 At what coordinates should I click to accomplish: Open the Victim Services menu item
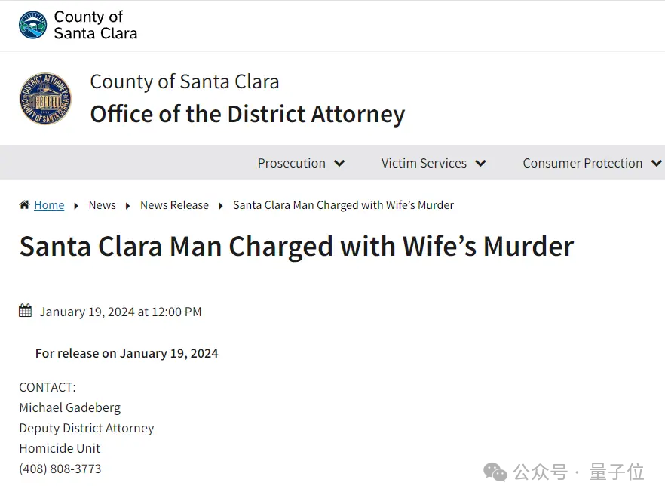424,163
